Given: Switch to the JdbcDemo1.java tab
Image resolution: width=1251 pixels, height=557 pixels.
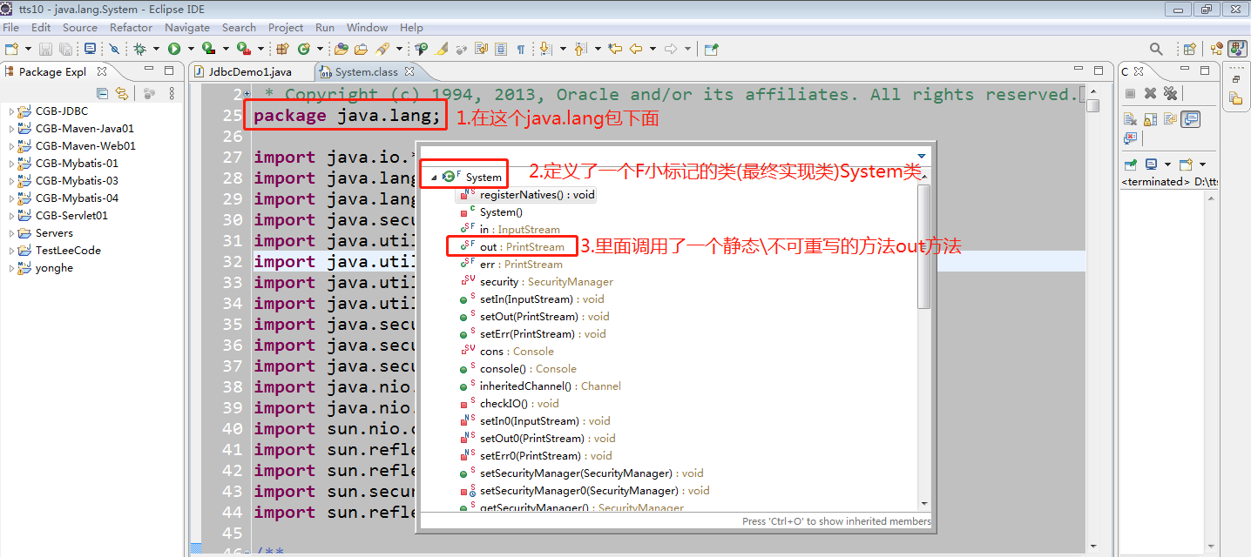Looking at the screenshot, I should [x=253, y=71].
